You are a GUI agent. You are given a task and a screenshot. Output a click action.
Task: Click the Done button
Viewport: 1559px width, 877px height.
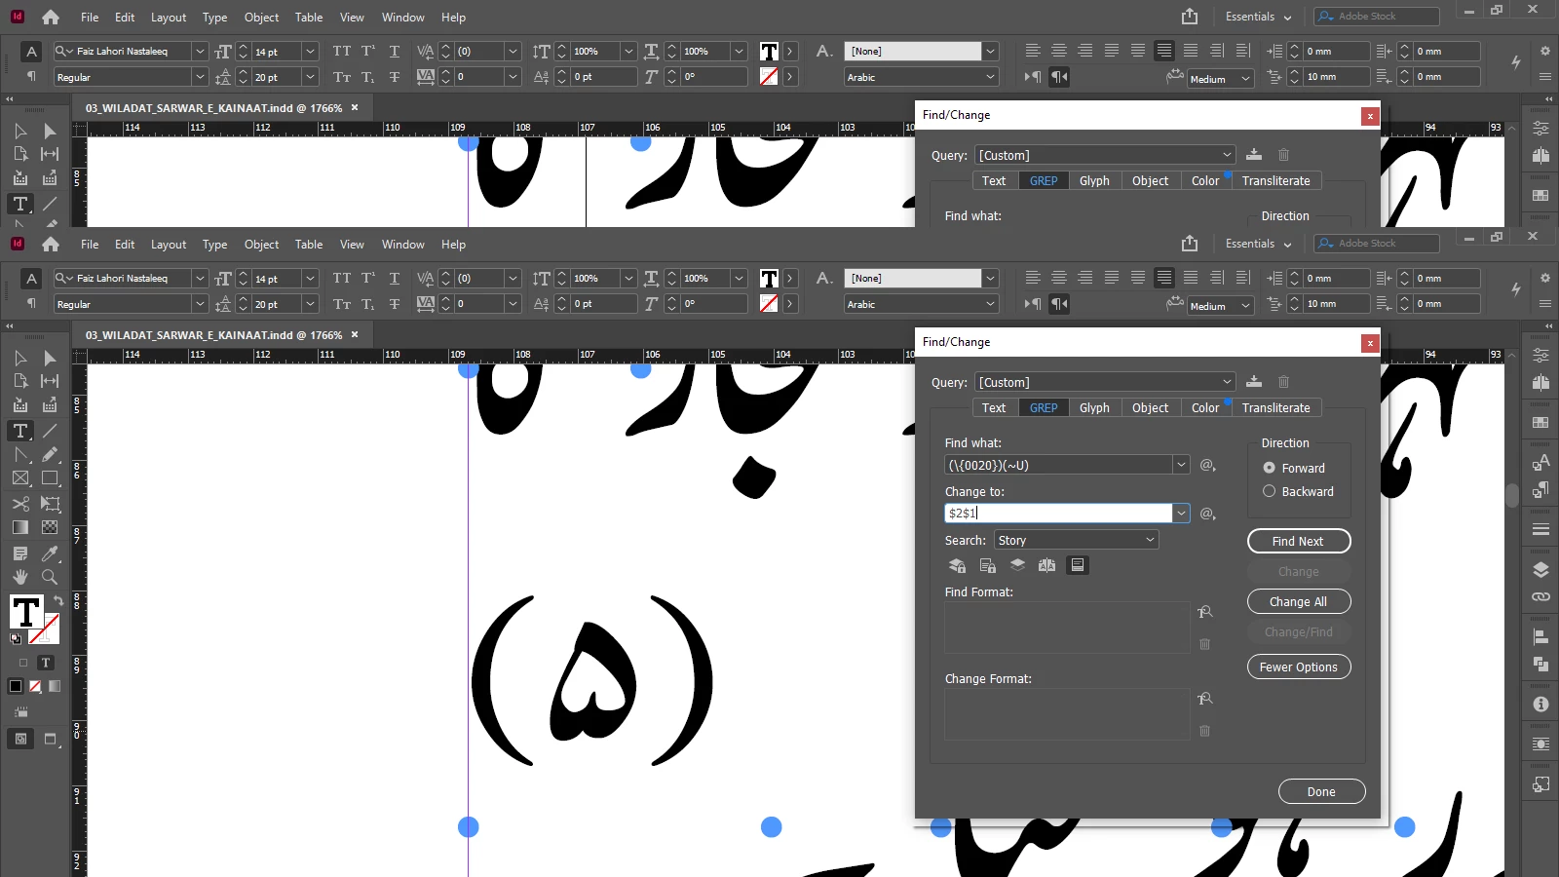coord(1321,791)
